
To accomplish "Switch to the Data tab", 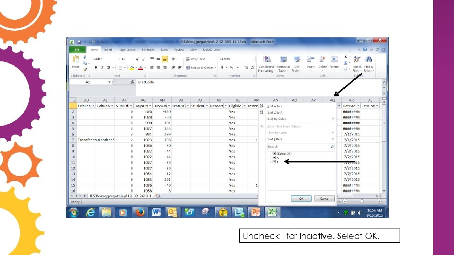I will pyautogui.click(x=164, y=50).
